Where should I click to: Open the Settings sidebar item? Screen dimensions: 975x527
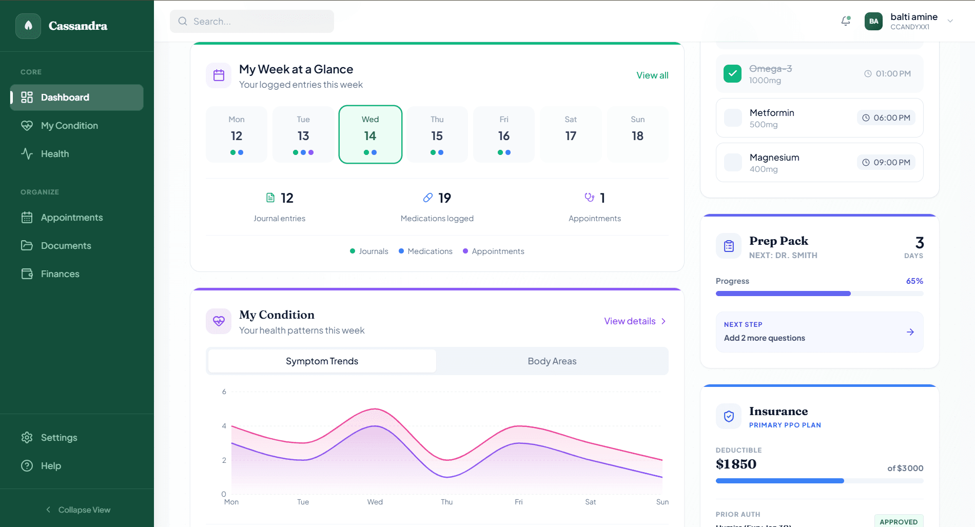(77, 437)
